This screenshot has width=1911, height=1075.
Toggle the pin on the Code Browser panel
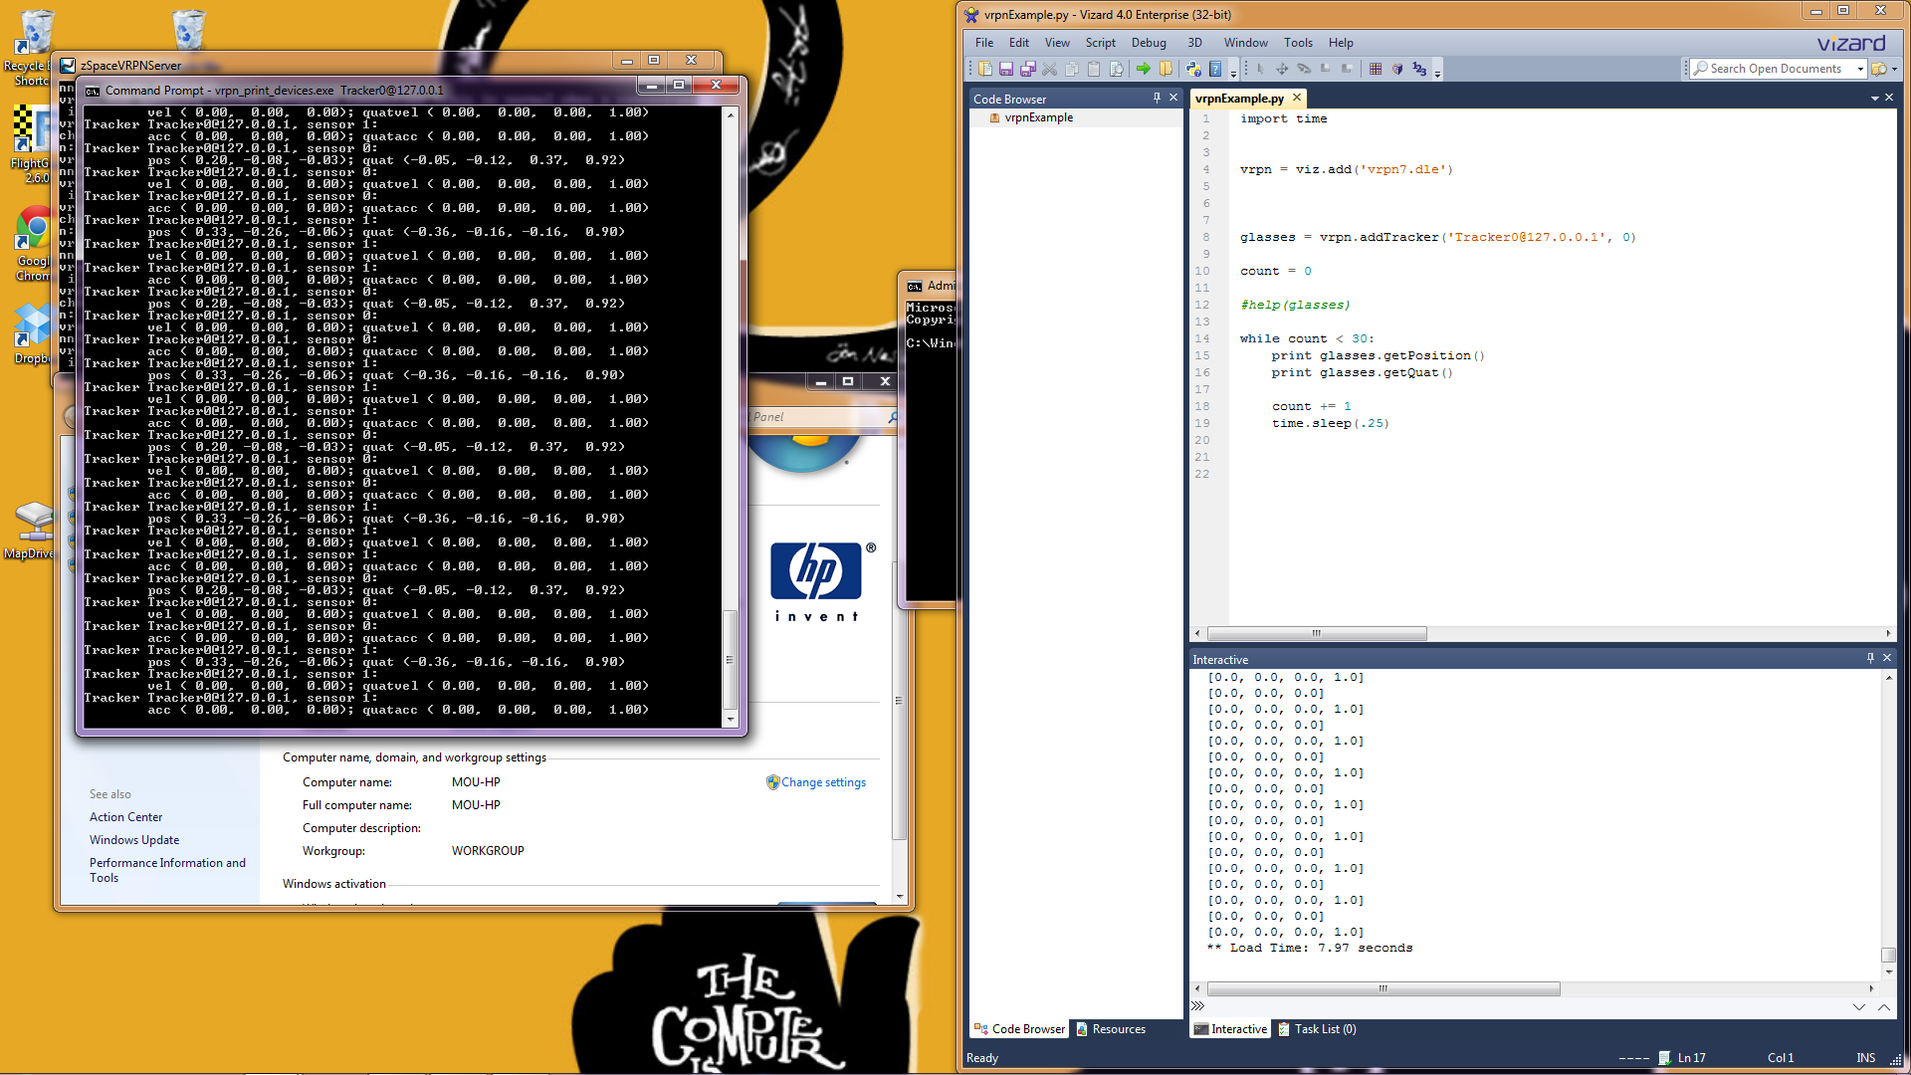1157,98
